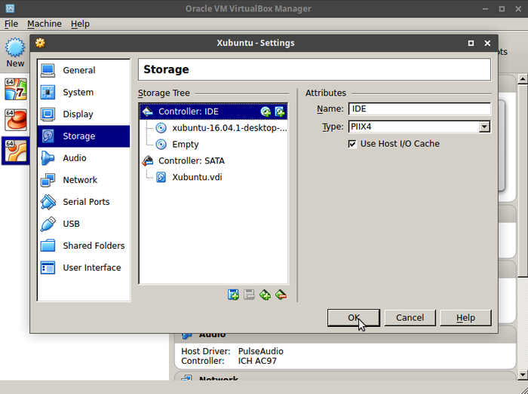Select the red hat VM icon in the list
Viewport: 528px width, 394px height.
click(x=16, y=120)
